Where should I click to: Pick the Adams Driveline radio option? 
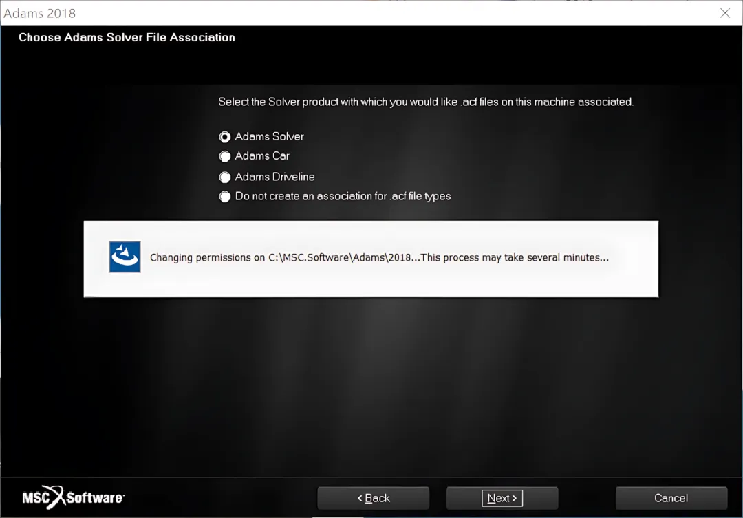click(x=224, y=177)
